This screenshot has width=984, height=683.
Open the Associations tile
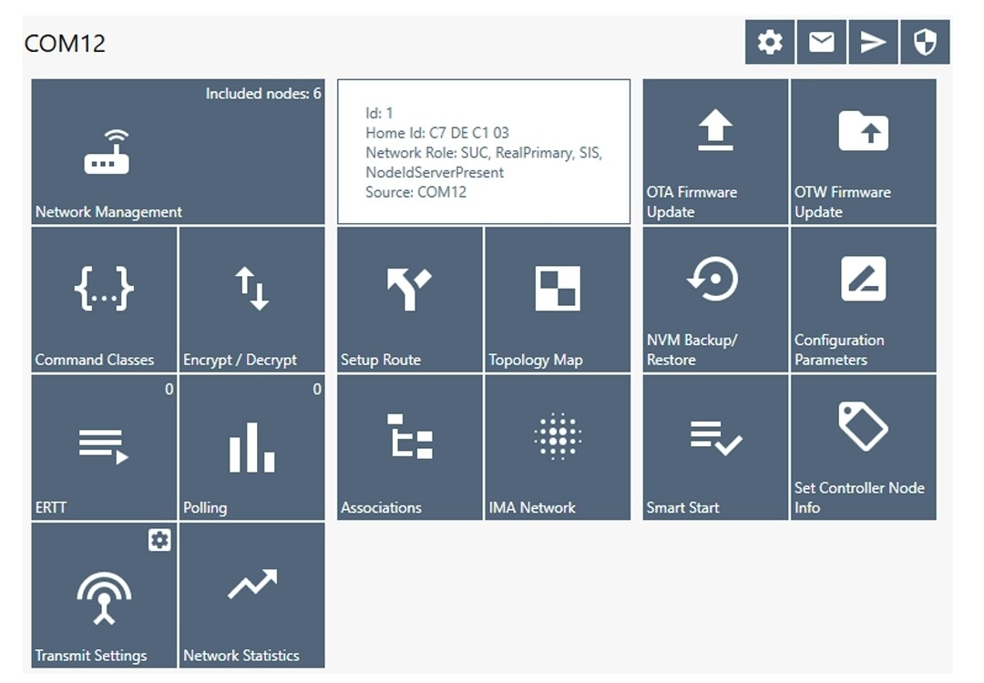click(410, 447)
